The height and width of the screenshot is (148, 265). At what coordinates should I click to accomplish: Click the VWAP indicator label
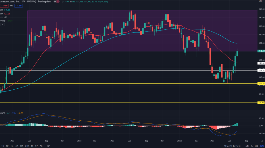pos(3,21)
